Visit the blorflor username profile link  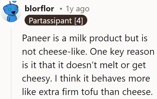(x=39, y=9)
